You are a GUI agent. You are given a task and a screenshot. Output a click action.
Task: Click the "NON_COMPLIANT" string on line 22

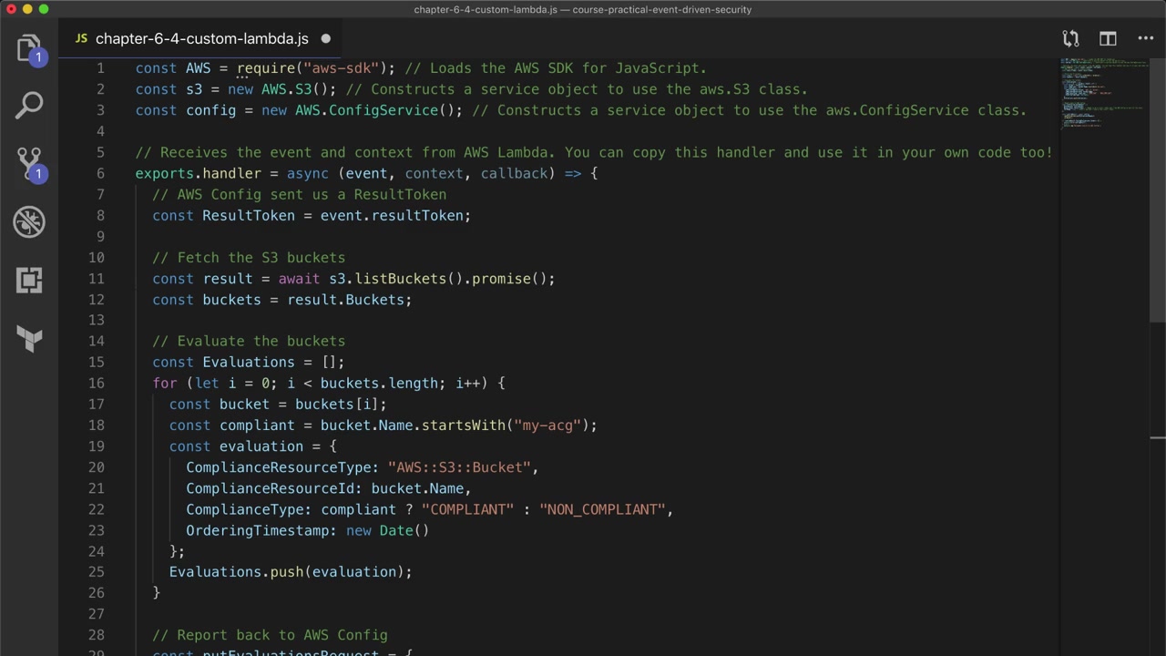[x=602, y=509]
